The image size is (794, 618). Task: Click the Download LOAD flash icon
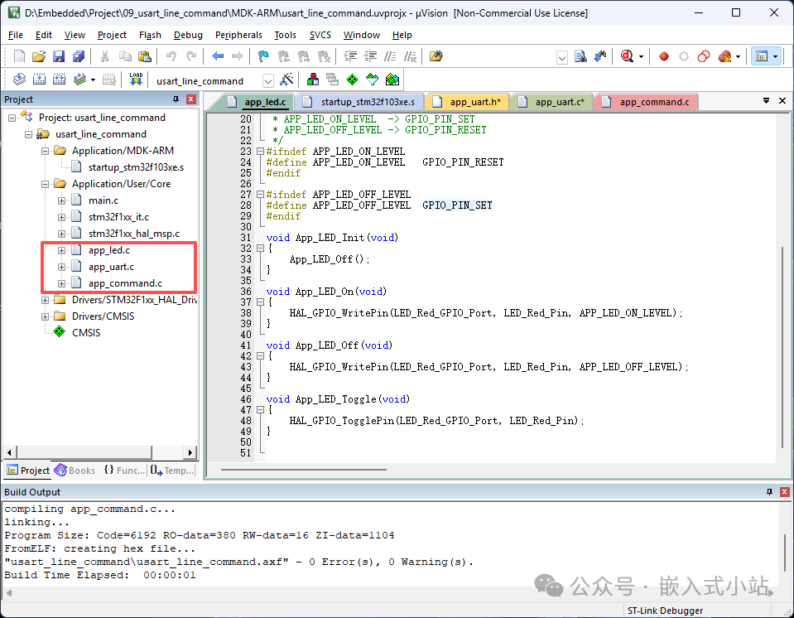[x=136, y=80]
